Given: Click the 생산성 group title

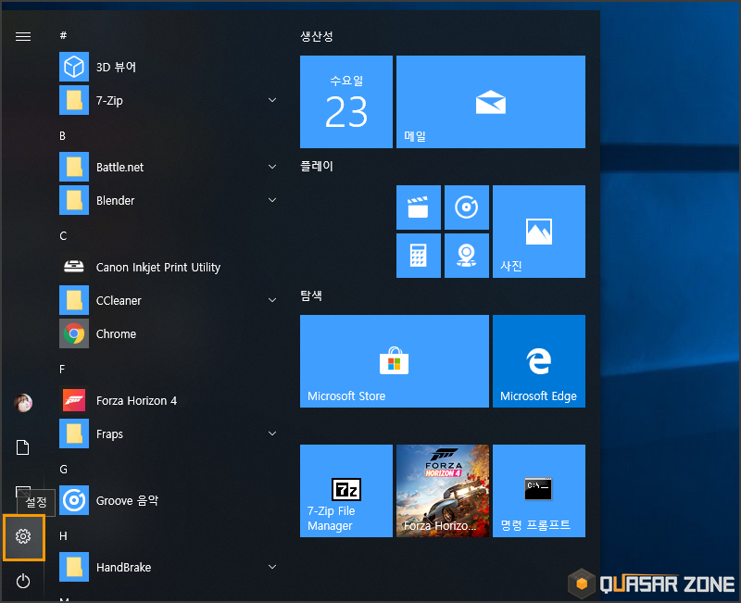Looking at the screenshot, I should tap(317, 36).
